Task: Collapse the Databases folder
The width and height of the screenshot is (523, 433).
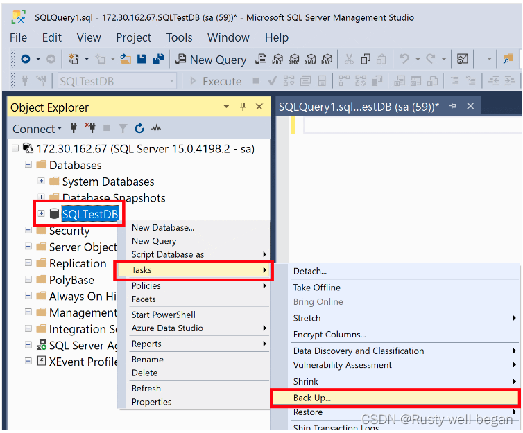Action: coord(28,165)
